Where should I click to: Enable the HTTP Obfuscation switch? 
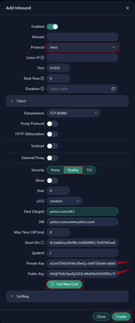coord(52,134)
